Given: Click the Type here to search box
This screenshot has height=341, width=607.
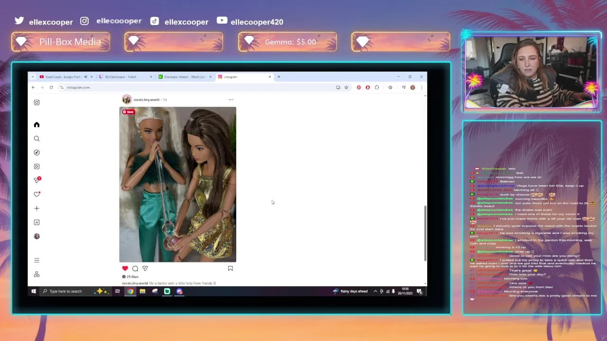Looking at the screenshot, I should coord(76,291).
